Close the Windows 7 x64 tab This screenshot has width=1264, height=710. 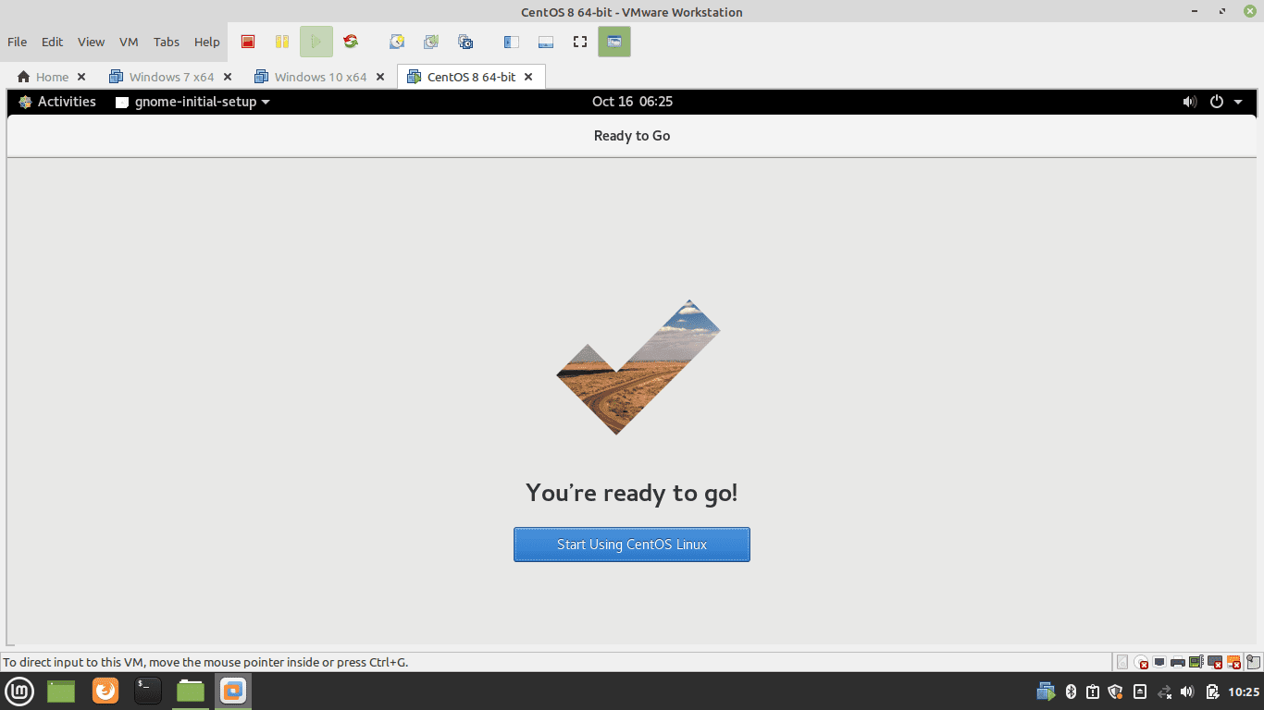[228, 77]
